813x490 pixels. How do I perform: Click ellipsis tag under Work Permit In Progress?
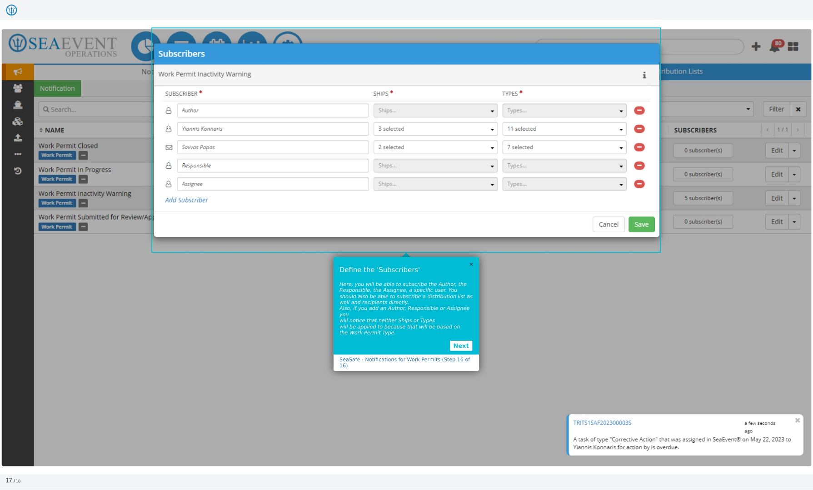point(83,179)
